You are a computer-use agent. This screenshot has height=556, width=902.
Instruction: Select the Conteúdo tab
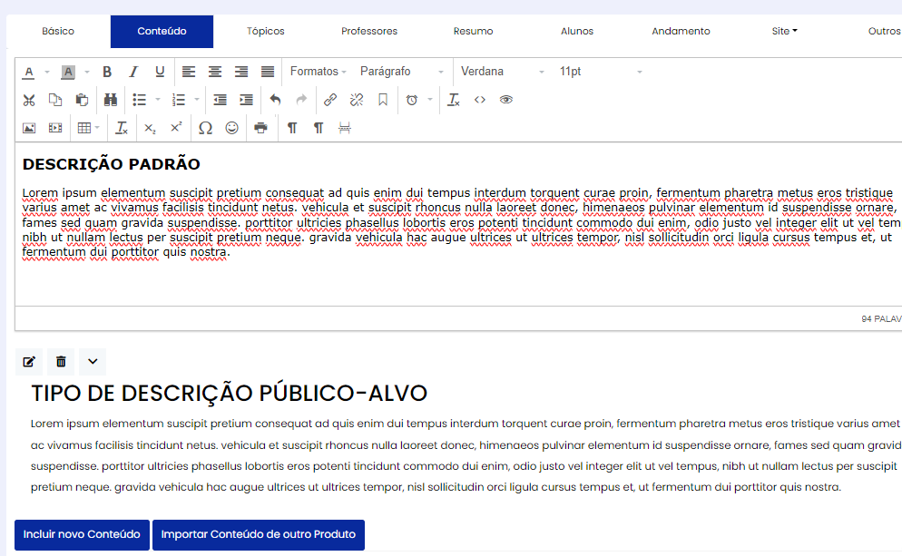tap(162, 32)
